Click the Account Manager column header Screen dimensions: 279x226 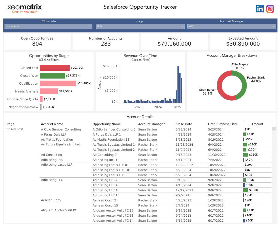(151, 124)
